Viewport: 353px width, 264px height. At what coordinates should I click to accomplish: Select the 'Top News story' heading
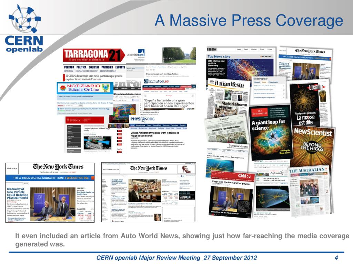(219, 57)
